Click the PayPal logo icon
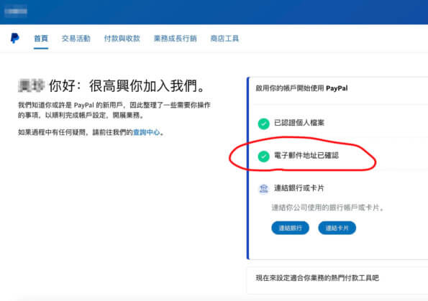Image resolution: width=428 pixels, height=301 pixels. 14,38
